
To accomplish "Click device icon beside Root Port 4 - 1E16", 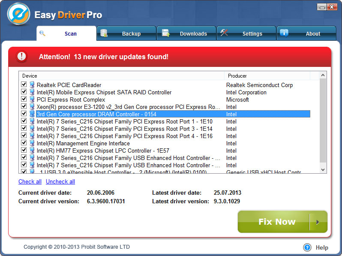I will tap(32, 136).
